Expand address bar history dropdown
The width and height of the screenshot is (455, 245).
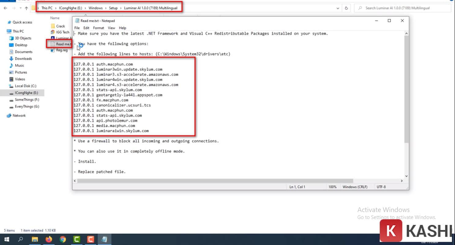[338, 8]
